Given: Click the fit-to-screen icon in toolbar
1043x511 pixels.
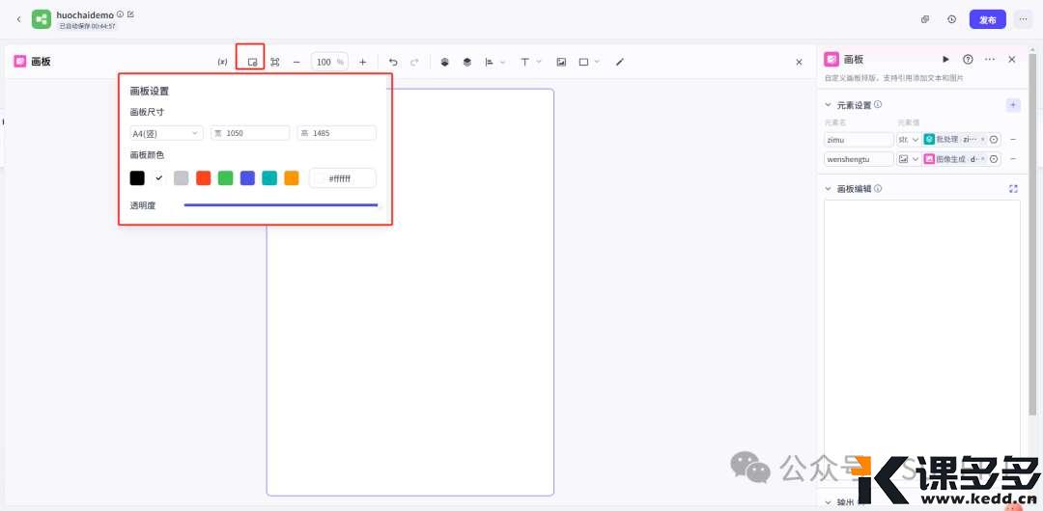Looking at the screenshot, I should [275, 62].
